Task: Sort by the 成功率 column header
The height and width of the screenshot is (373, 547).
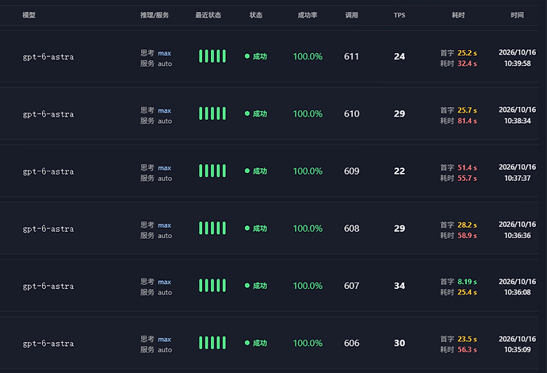Action: tap(308, 15)
